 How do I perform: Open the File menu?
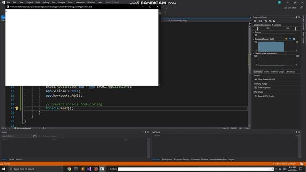coord(8,2)
